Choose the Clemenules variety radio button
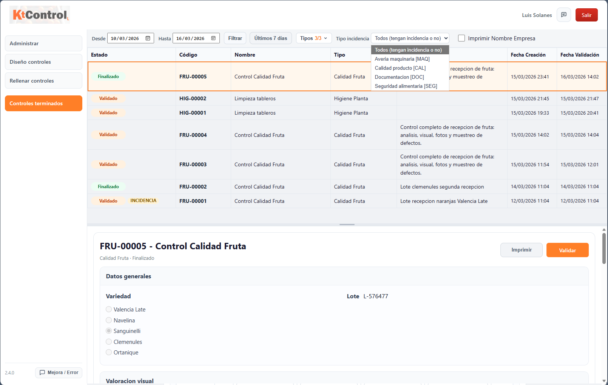 [109, 342]
